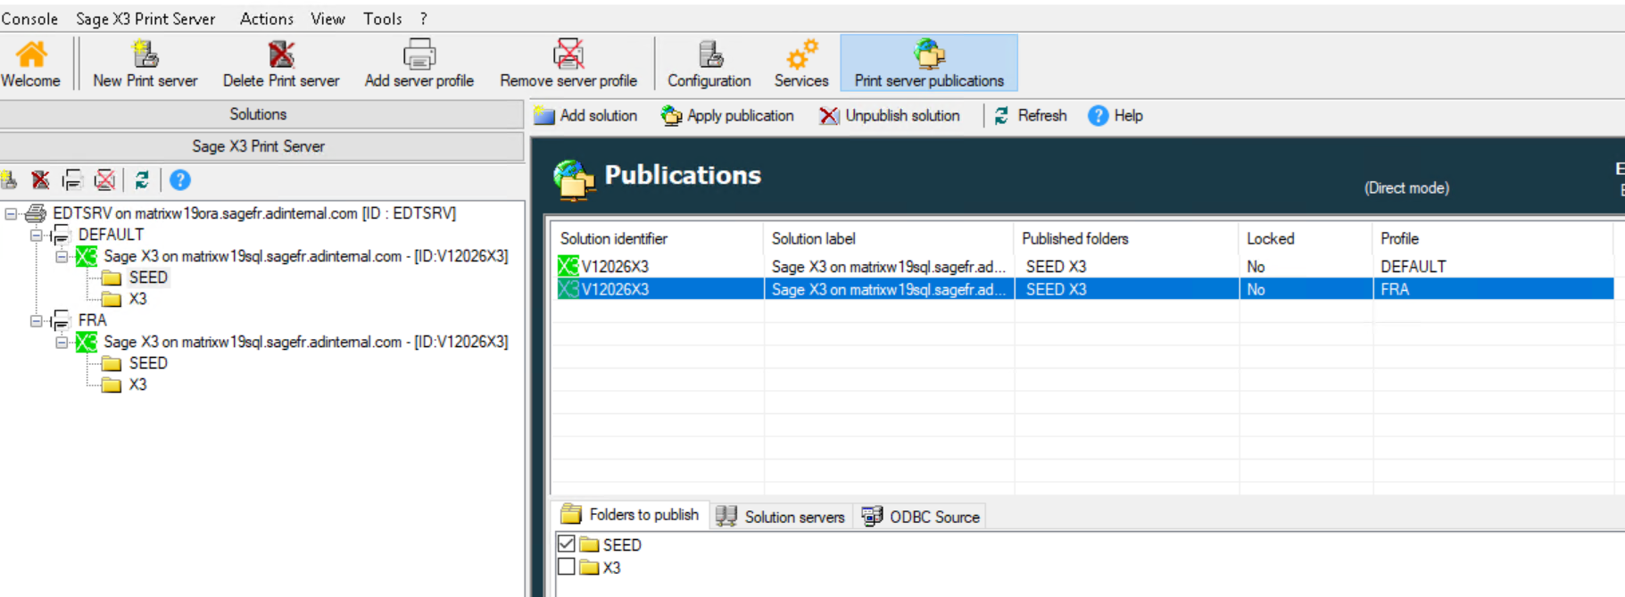Collapse the EDTSRV server tree node
1625x597 pixels.
point(11,213)
